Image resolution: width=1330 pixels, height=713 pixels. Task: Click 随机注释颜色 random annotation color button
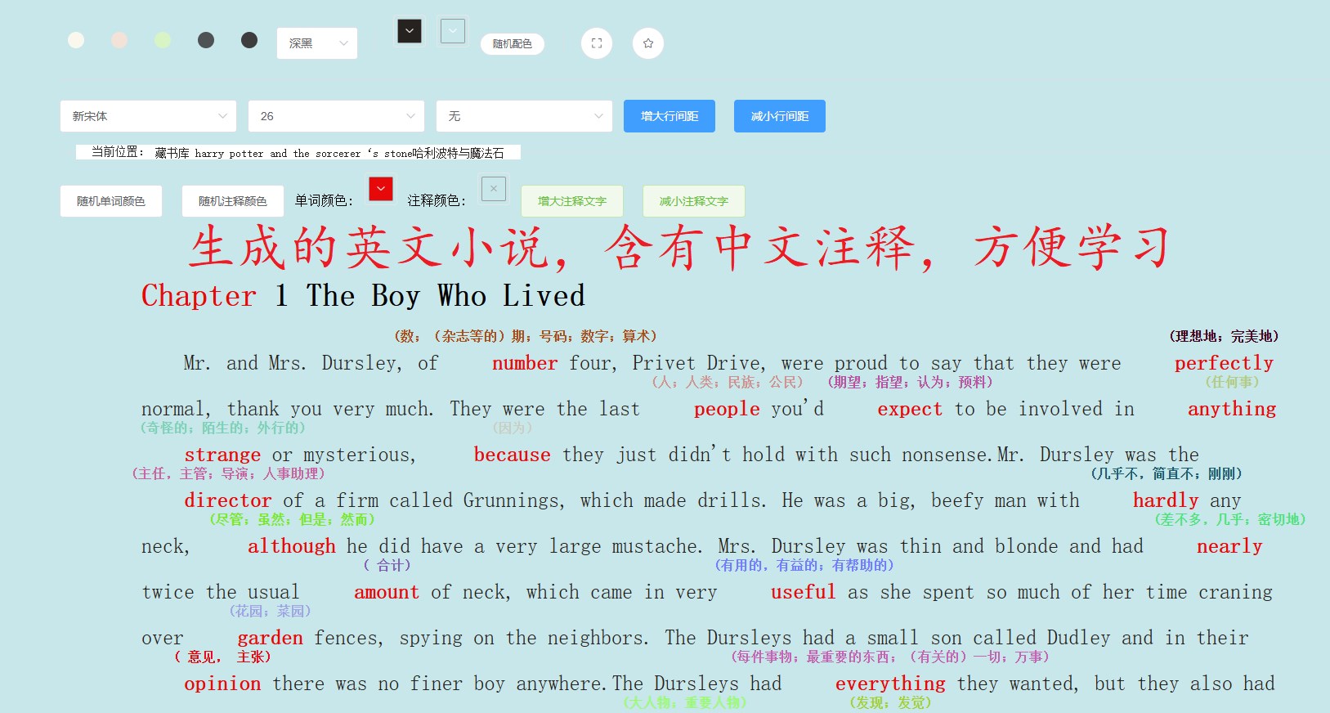click(x=233, y=201)
